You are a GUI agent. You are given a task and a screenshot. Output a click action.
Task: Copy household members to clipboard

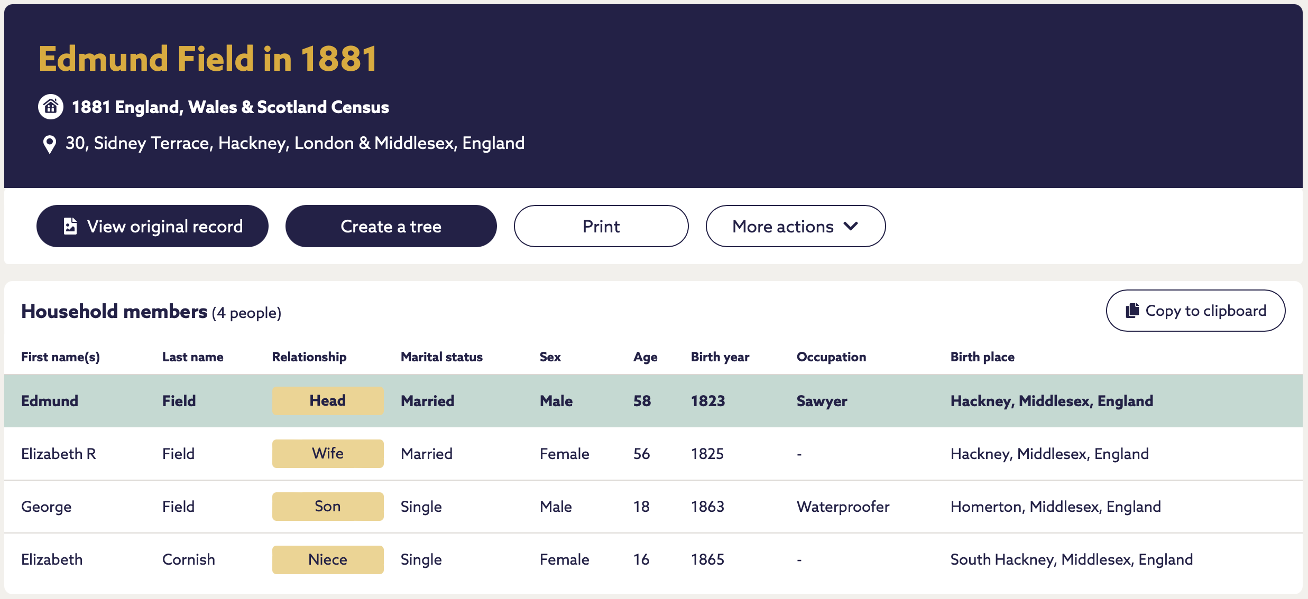click(1195, 311)
